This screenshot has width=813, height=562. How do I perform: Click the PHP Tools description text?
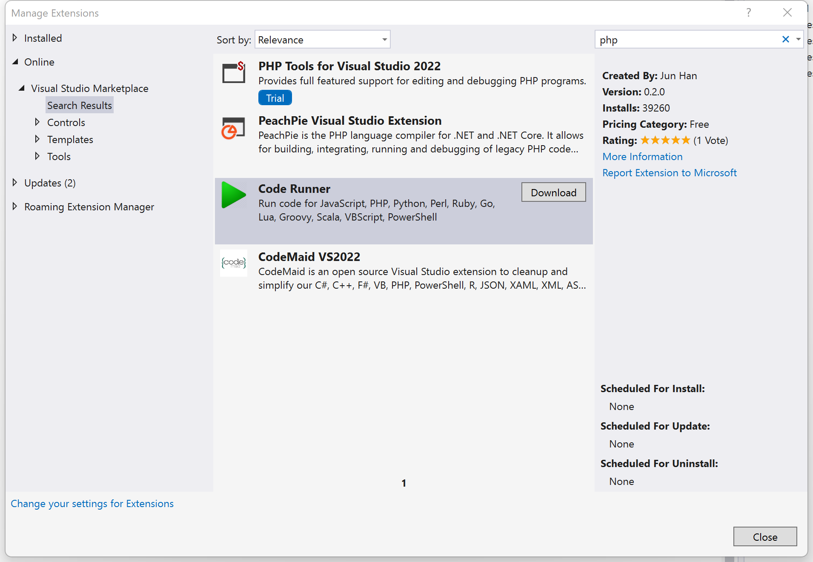[422, 80]
